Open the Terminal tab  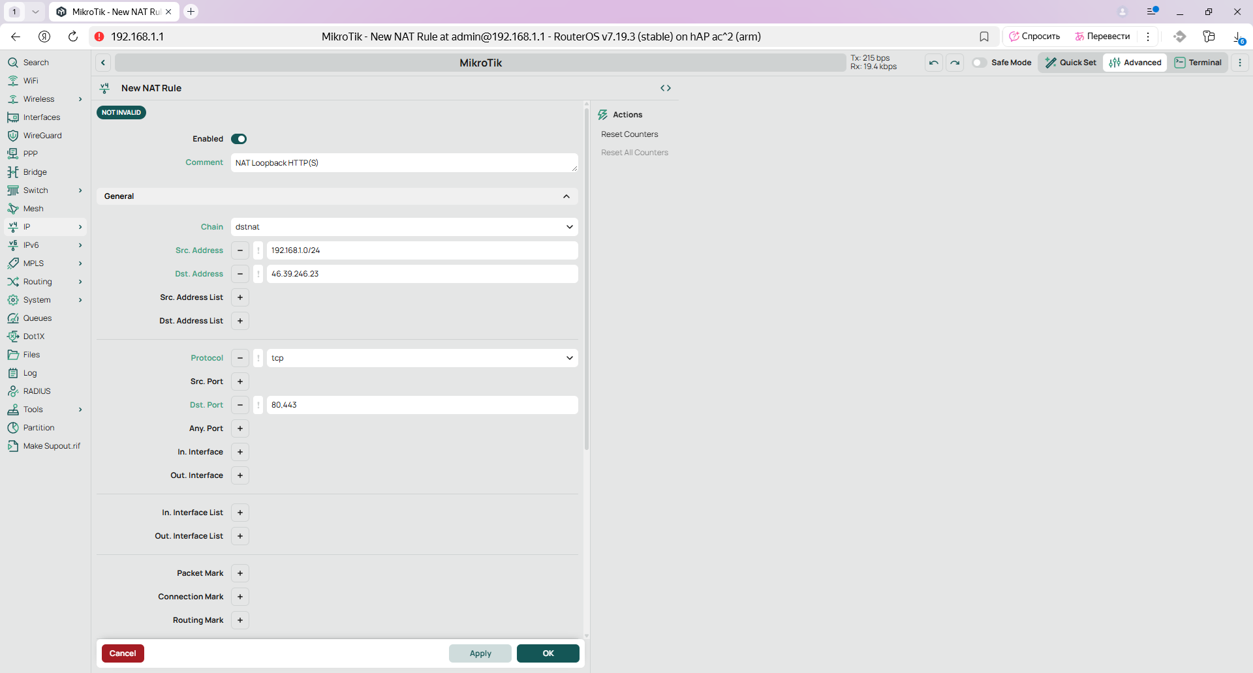[x=1198, y=63]
